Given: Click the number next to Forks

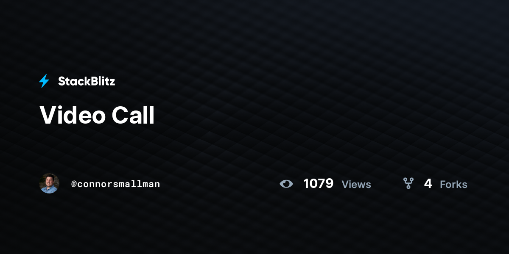Looking at the screenshot, I should 428,184.
